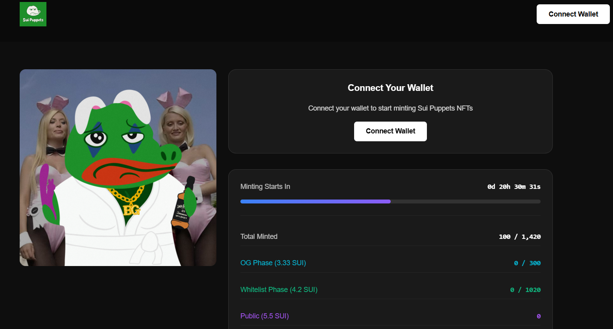Click the OG Phase 0 / 300 counter
Image resolution: width=613 pixels, height=329 pixels.
527,263
